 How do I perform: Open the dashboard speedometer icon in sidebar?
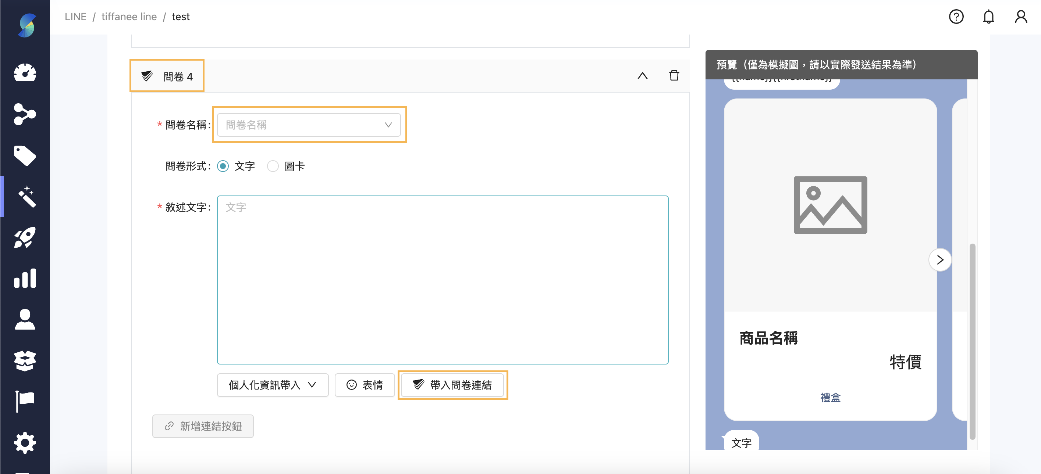[25, 73]
